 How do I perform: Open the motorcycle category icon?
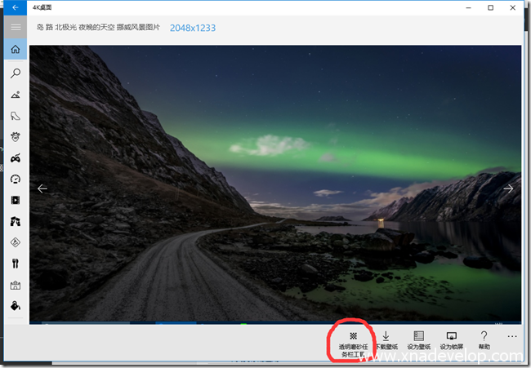coord(16,157)
